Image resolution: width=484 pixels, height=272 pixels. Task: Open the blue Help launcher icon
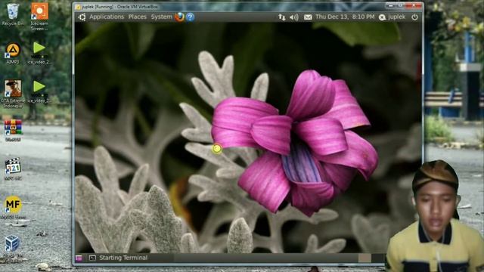(x=190, y=17)
